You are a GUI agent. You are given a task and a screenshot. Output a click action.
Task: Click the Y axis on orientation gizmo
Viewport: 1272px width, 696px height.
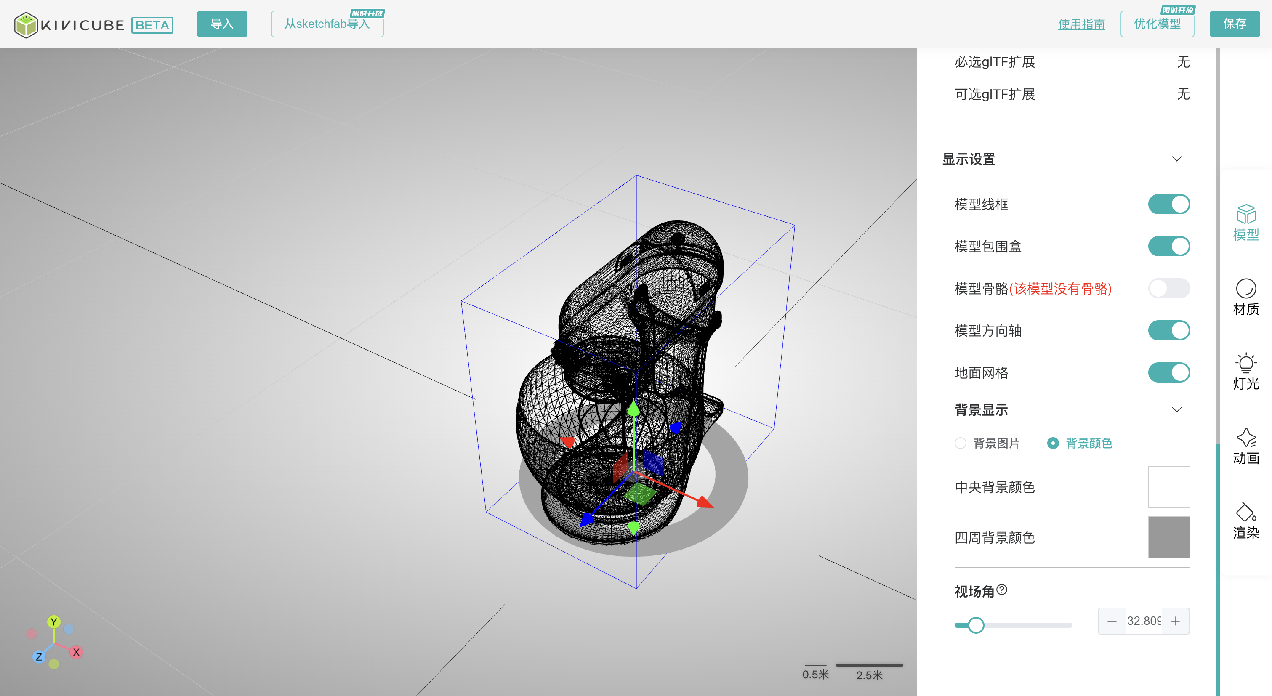53,622
